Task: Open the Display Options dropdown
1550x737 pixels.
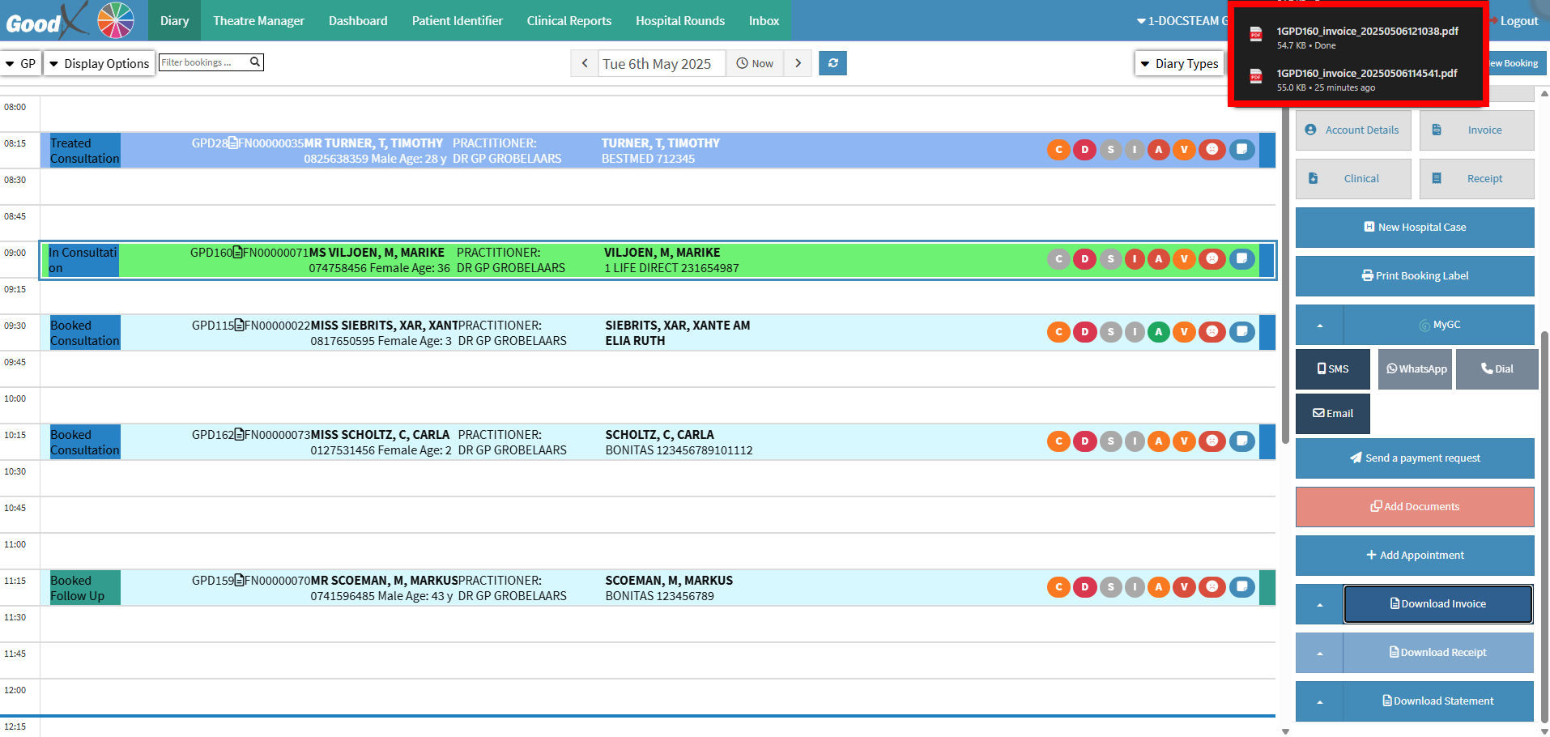Action: (x=99, y=63)
